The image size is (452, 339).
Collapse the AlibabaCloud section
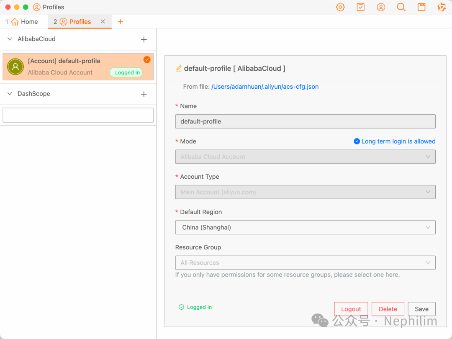pyautogui.click(x=10, y=39)
